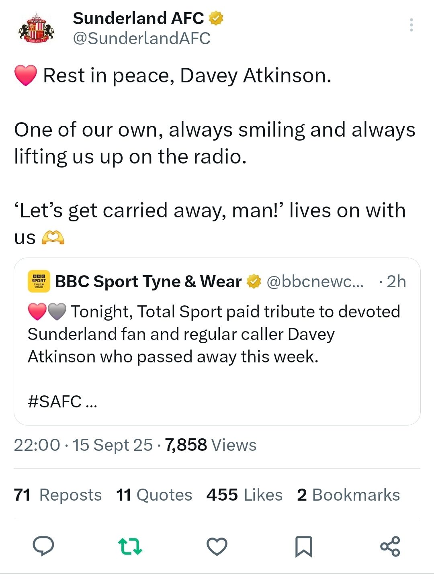The width and height of the screenshot is (434, 585).
Task: View the 455 Likes list
Action: 244,495
